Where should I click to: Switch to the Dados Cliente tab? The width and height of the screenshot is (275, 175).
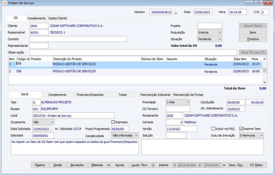(57, 18)
